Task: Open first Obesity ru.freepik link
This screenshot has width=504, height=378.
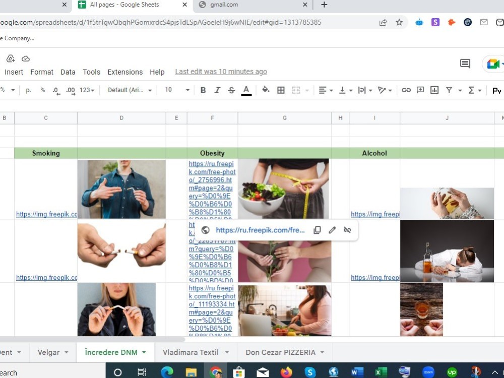Action: click(212, 188)
